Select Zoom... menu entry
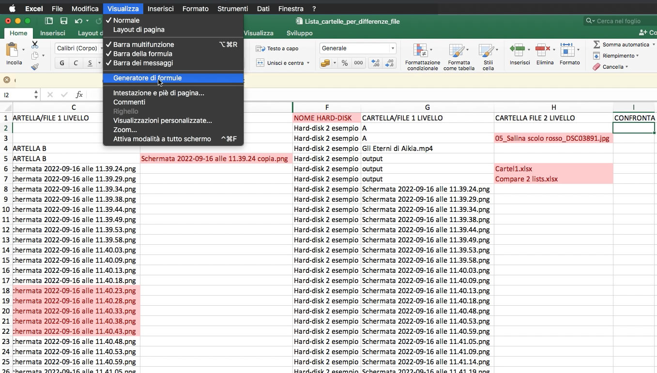Screen dimensions: 657x373 [173, 130]
